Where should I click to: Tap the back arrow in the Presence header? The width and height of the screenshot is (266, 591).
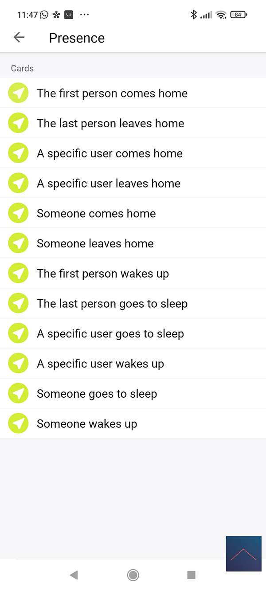19,38
